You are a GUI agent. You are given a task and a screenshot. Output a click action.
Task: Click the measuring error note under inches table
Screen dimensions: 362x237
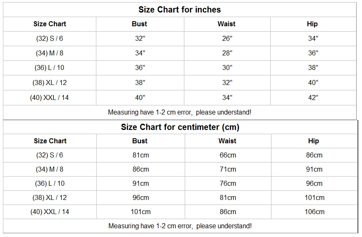[180, 112]
